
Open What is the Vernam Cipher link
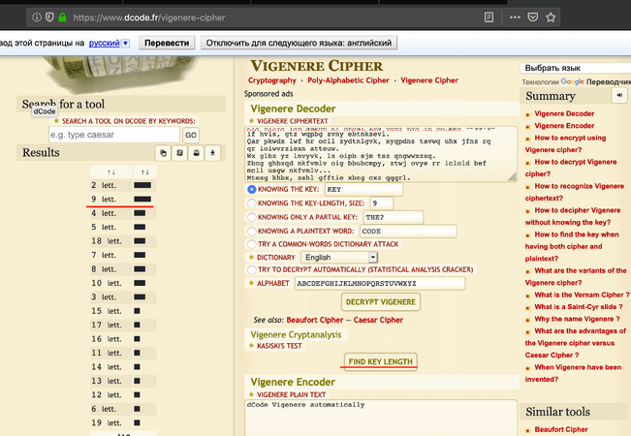coord(582,295)
